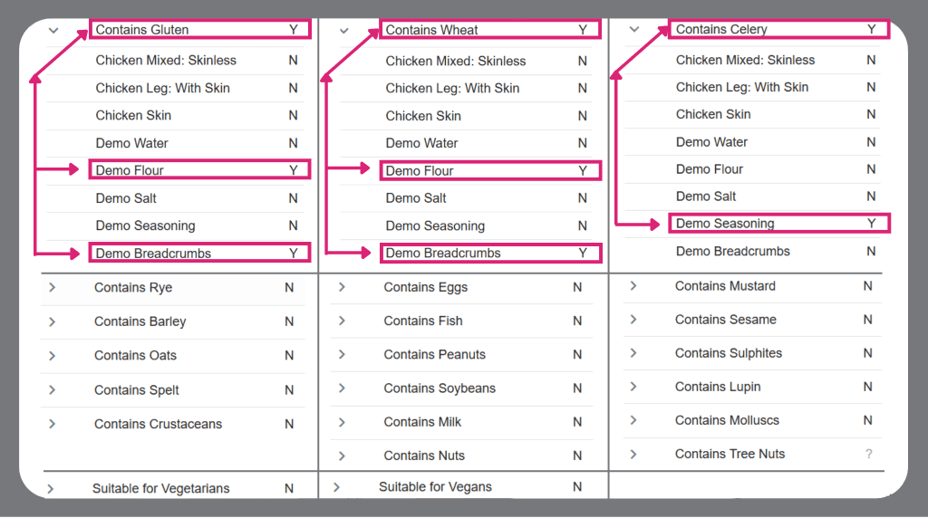Select Demo Breadcrumbs under Contains Wheat
928x518 pixels.
[x=443, y=254]
